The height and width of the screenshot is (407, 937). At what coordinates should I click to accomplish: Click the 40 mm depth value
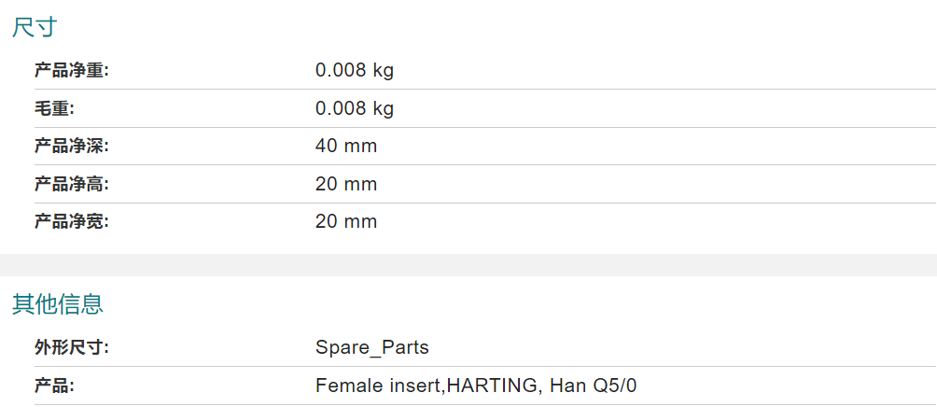point(346,147)
